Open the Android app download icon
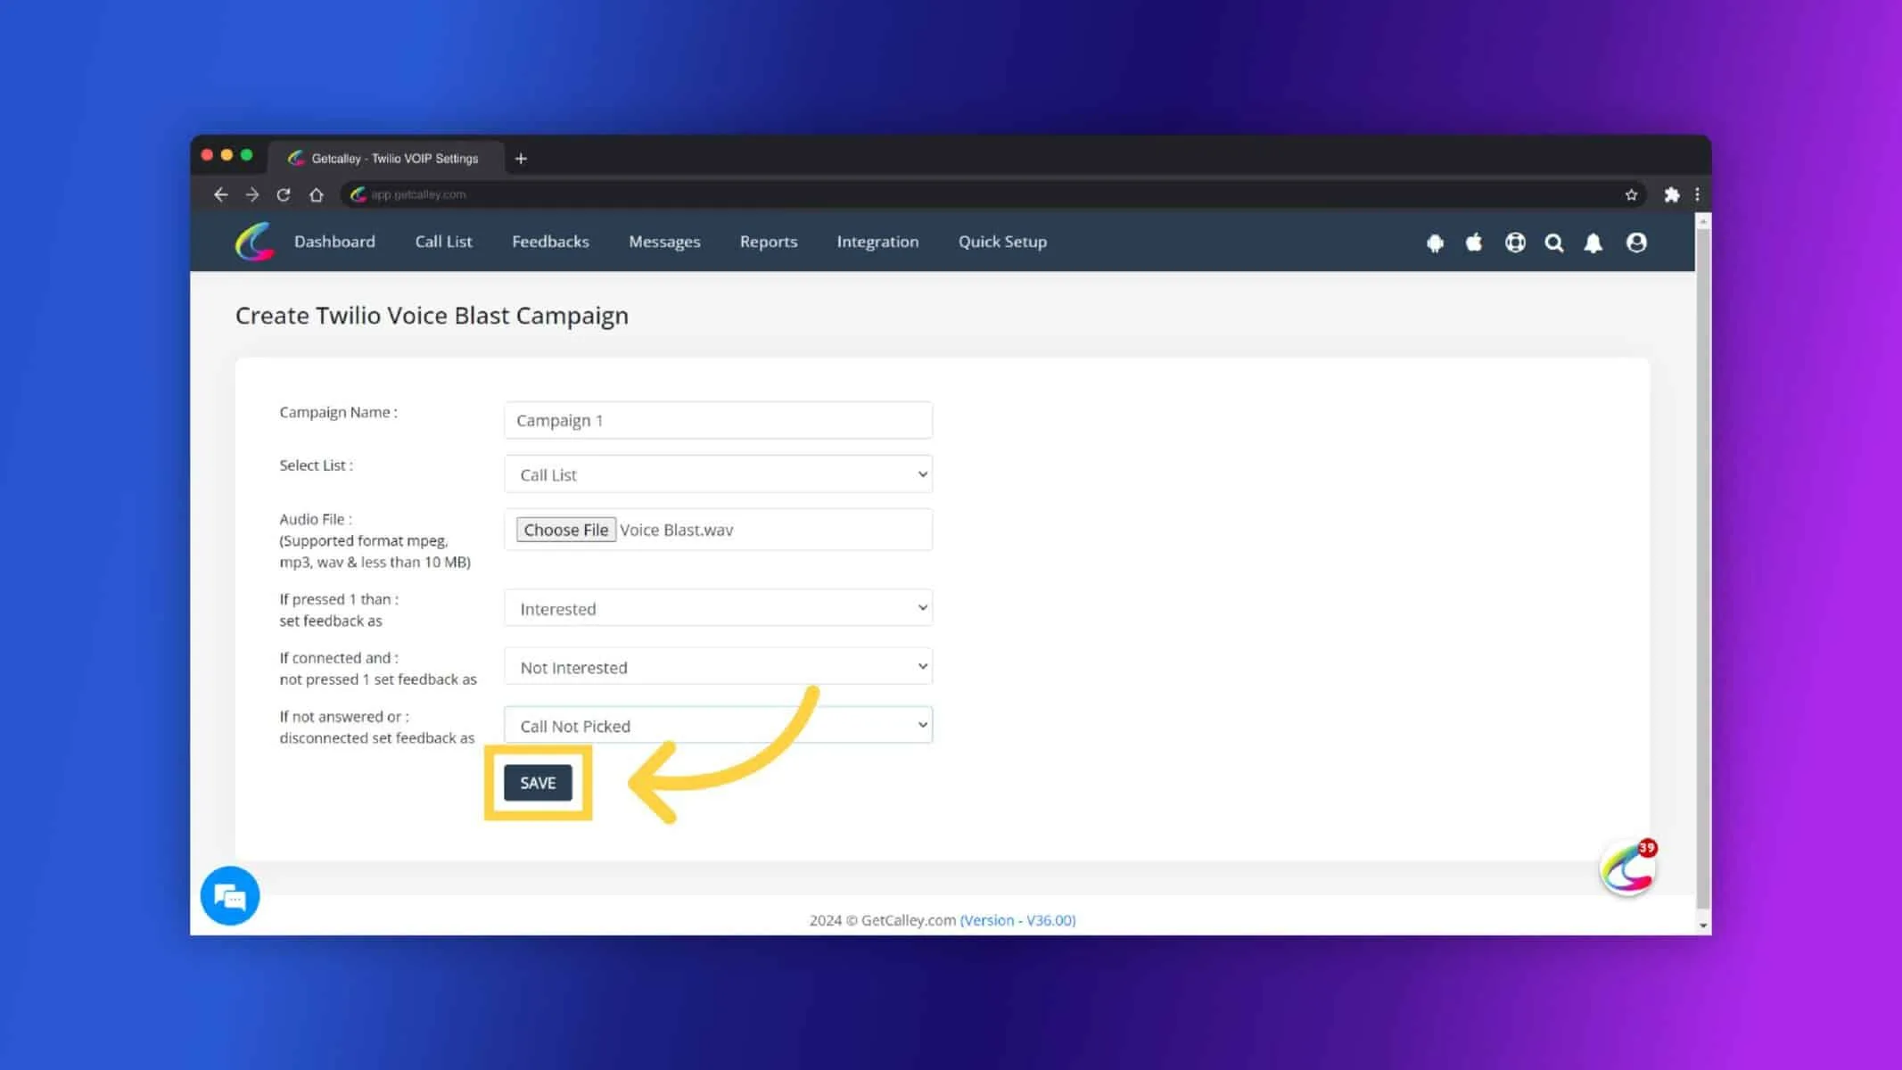This screenshot has width=1902, height=1070. tap(1435, 243)
